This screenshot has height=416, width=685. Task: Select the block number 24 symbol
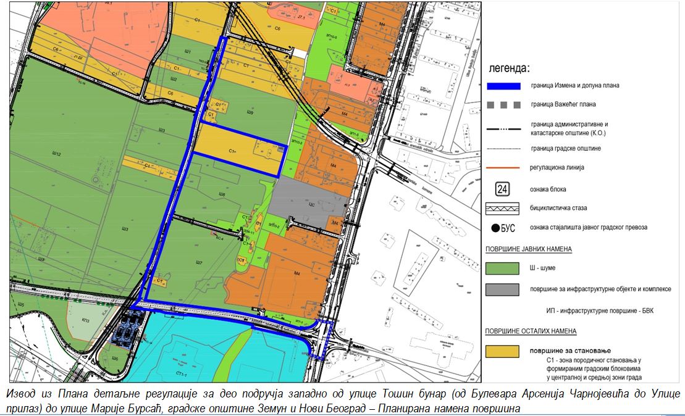(502, 189)
